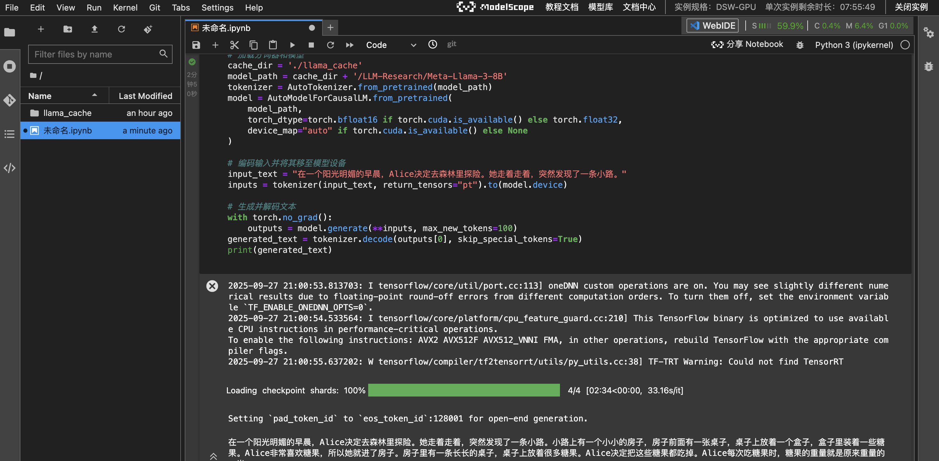The width and height of the screenshot is (939, 461).
Task: Interrupt the kernel with the stop icon
Action: pos(311,45)
